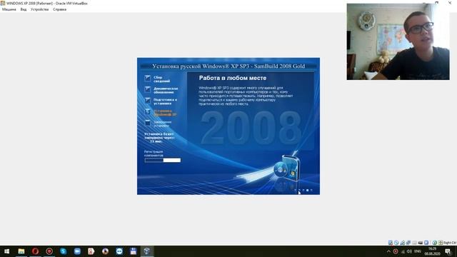Image resolution: width=457 pixels, height=257 pixels.
Task: Open the PDF app taskbar icon
Action: click(x=91, y=251)
